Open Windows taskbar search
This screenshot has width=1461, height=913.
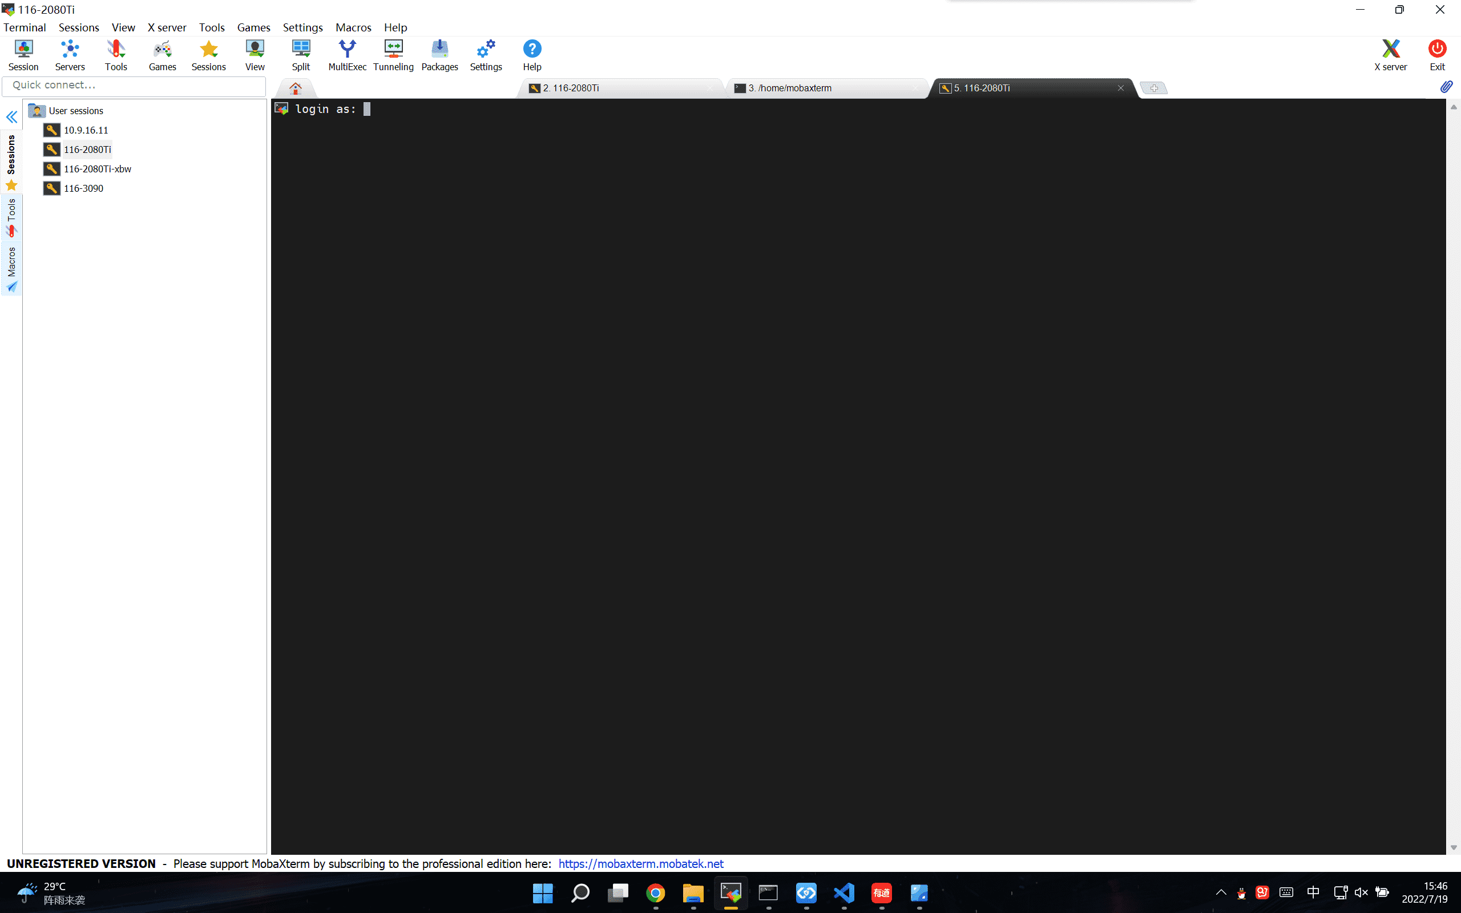point(580,892)
